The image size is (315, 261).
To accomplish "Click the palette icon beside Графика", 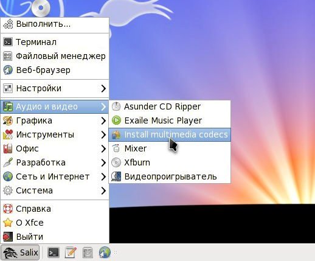I will pyautogui.click(x=8, y=120).
